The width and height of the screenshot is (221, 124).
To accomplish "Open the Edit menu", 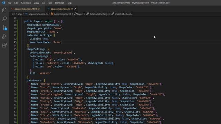I will pos(16,3).
